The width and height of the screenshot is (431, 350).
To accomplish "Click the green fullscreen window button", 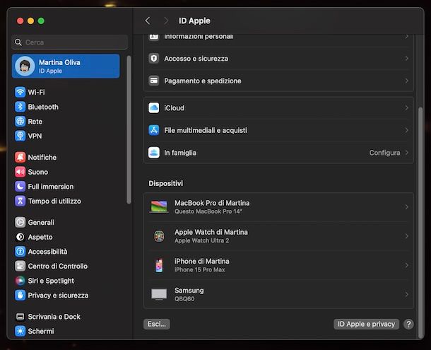I will (41, 21).
